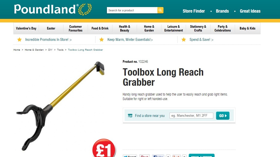Click the star beside Incredible Promotions In Store
This screenshot has width=280, height=157.
[x=19, y=40]
